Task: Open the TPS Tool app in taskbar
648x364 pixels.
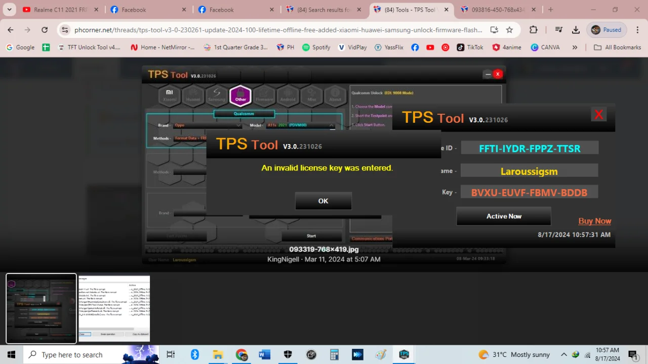Action: coord(404,355)
